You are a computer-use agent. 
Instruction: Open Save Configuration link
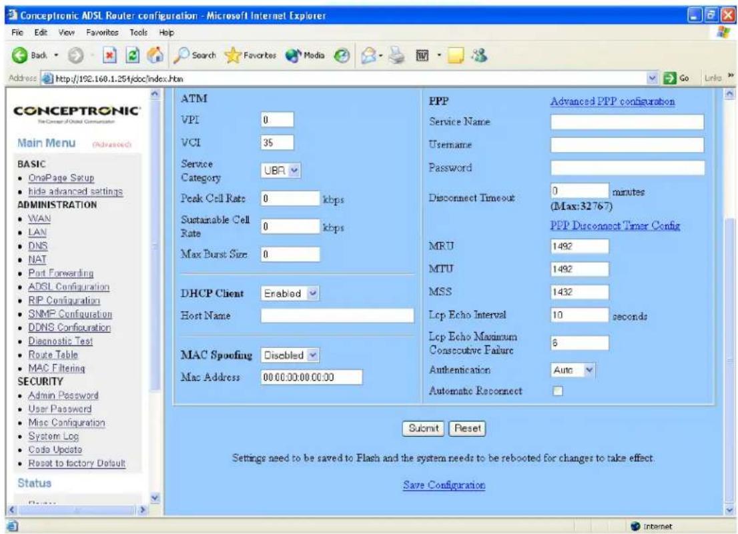click(x=444, y=485)
